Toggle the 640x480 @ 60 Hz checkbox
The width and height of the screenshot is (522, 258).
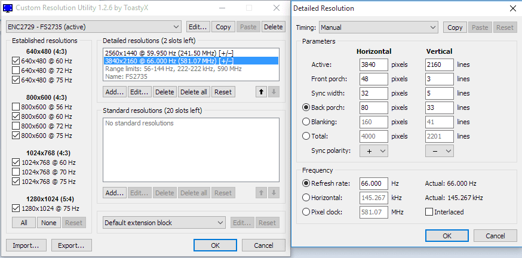(16, 61)
